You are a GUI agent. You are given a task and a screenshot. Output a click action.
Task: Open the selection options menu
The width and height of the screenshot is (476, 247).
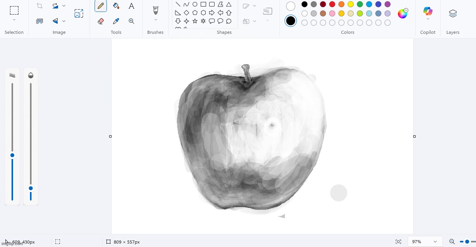[x=14, y=20]
